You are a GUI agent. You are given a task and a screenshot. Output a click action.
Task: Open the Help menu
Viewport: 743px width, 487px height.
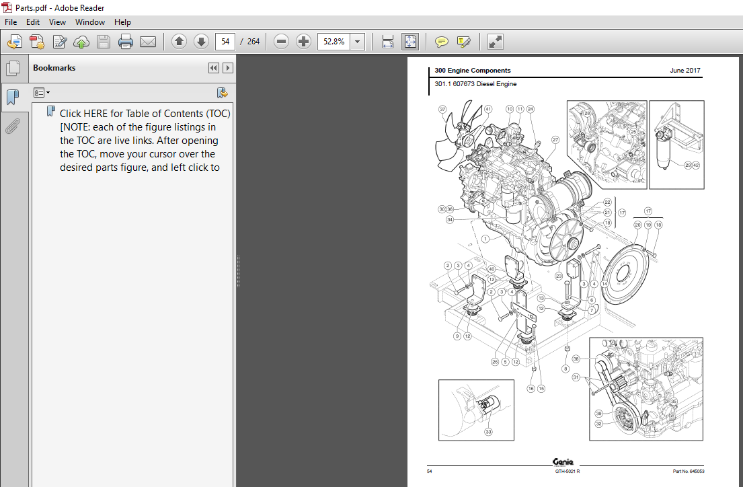click(x=122, y=22)
